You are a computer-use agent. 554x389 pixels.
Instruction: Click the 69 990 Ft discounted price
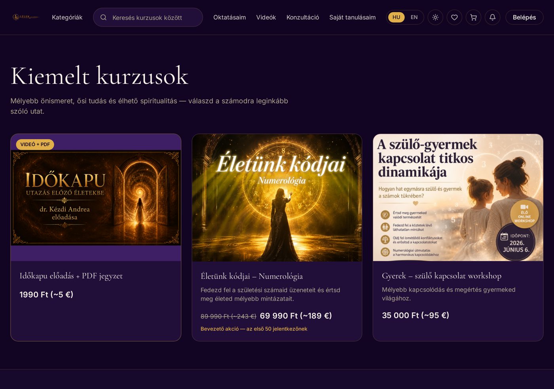point(296,316)
